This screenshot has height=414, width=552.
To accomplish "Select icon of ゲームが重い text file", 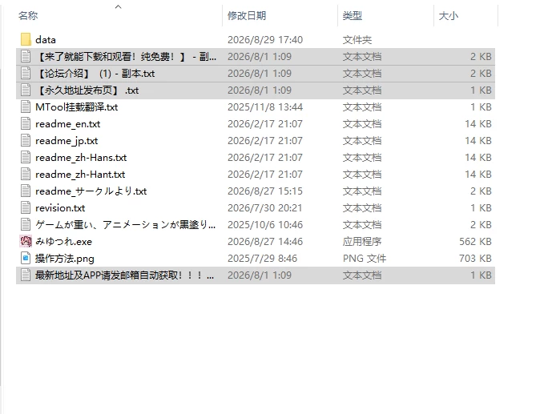I will pyautogui.click(x=26, y=225).
